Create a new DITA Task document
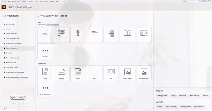The height and width of the screenshot is (111, 212). tap(62, 35)
